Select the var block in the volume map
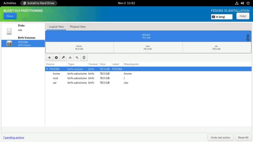 tap(217, 48)
